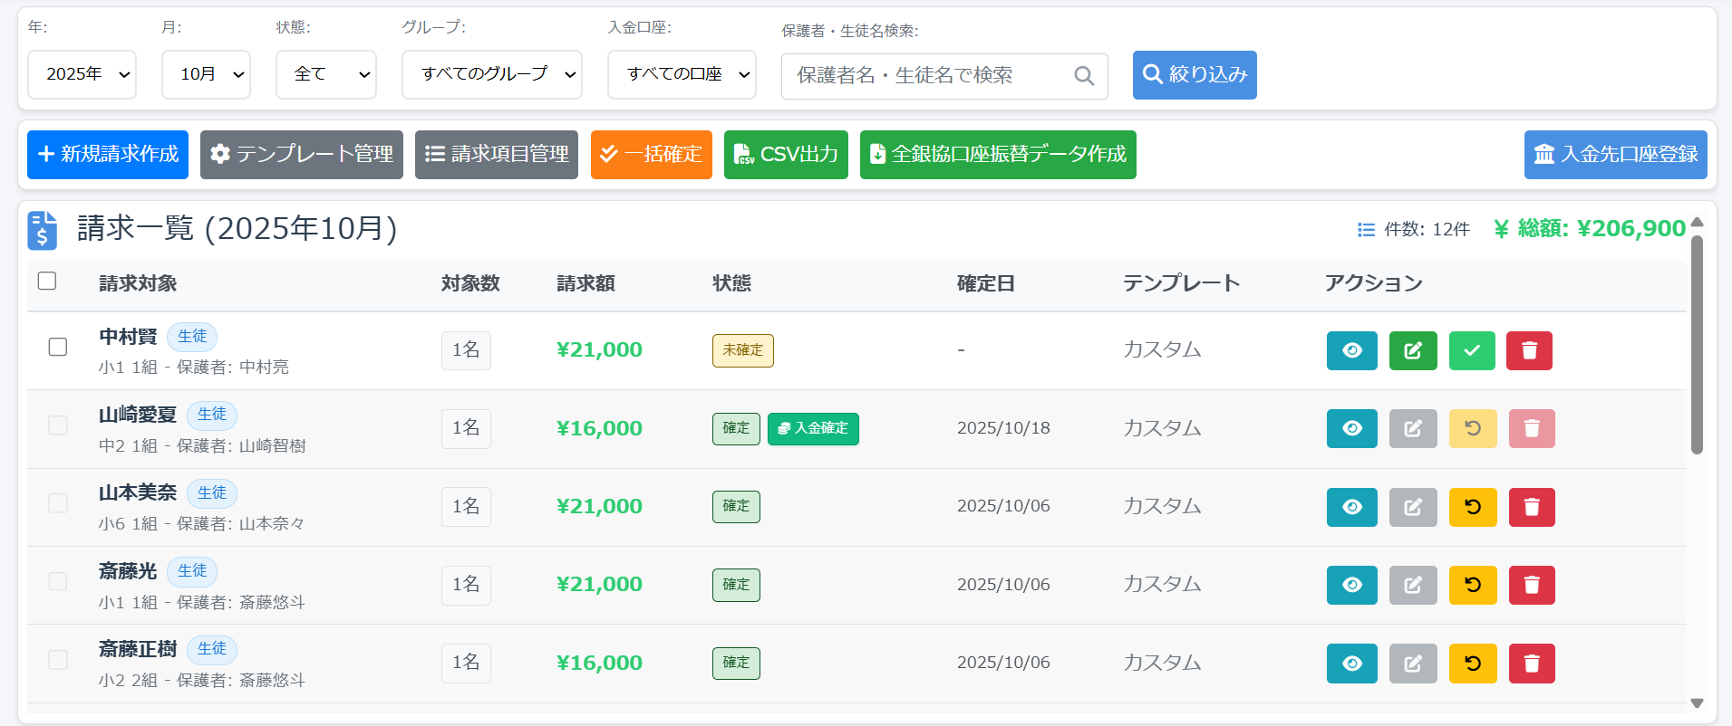The height and width of the screenshot is (726, 1732).
Task: Revert confirmation for 斎藤正樹 invoice
Action: 1473,664
